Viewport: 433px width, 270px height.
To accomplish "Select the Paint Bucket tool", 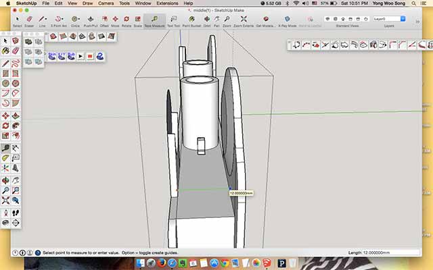I will coord(191,21).
